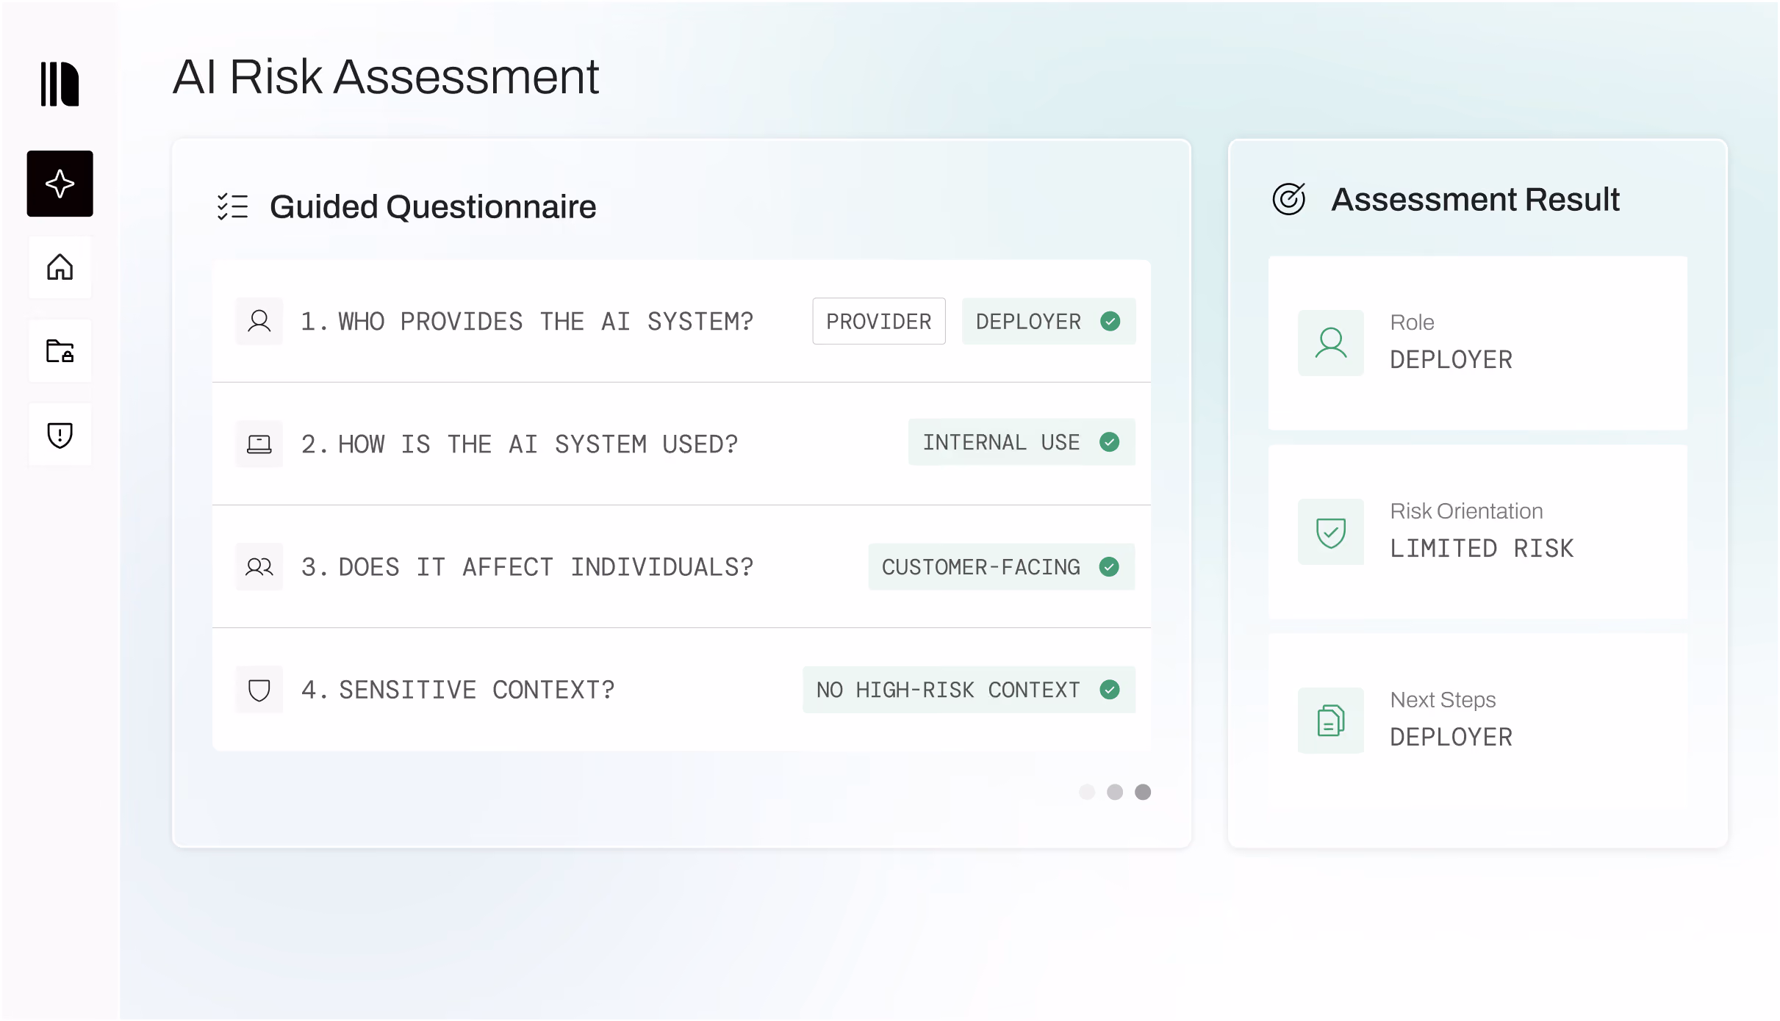Open the AI sparkle assessment sidebar item

(60, 184)
